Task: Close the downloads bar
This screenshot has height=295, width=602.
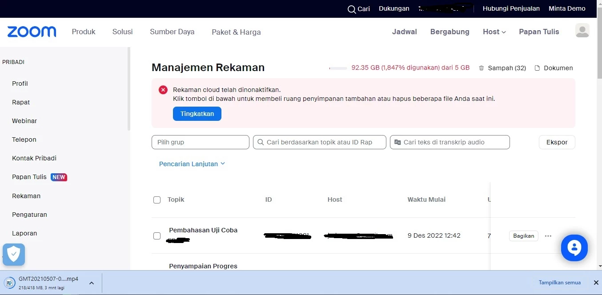Action: pyautogui.click(x=596, y=283)
